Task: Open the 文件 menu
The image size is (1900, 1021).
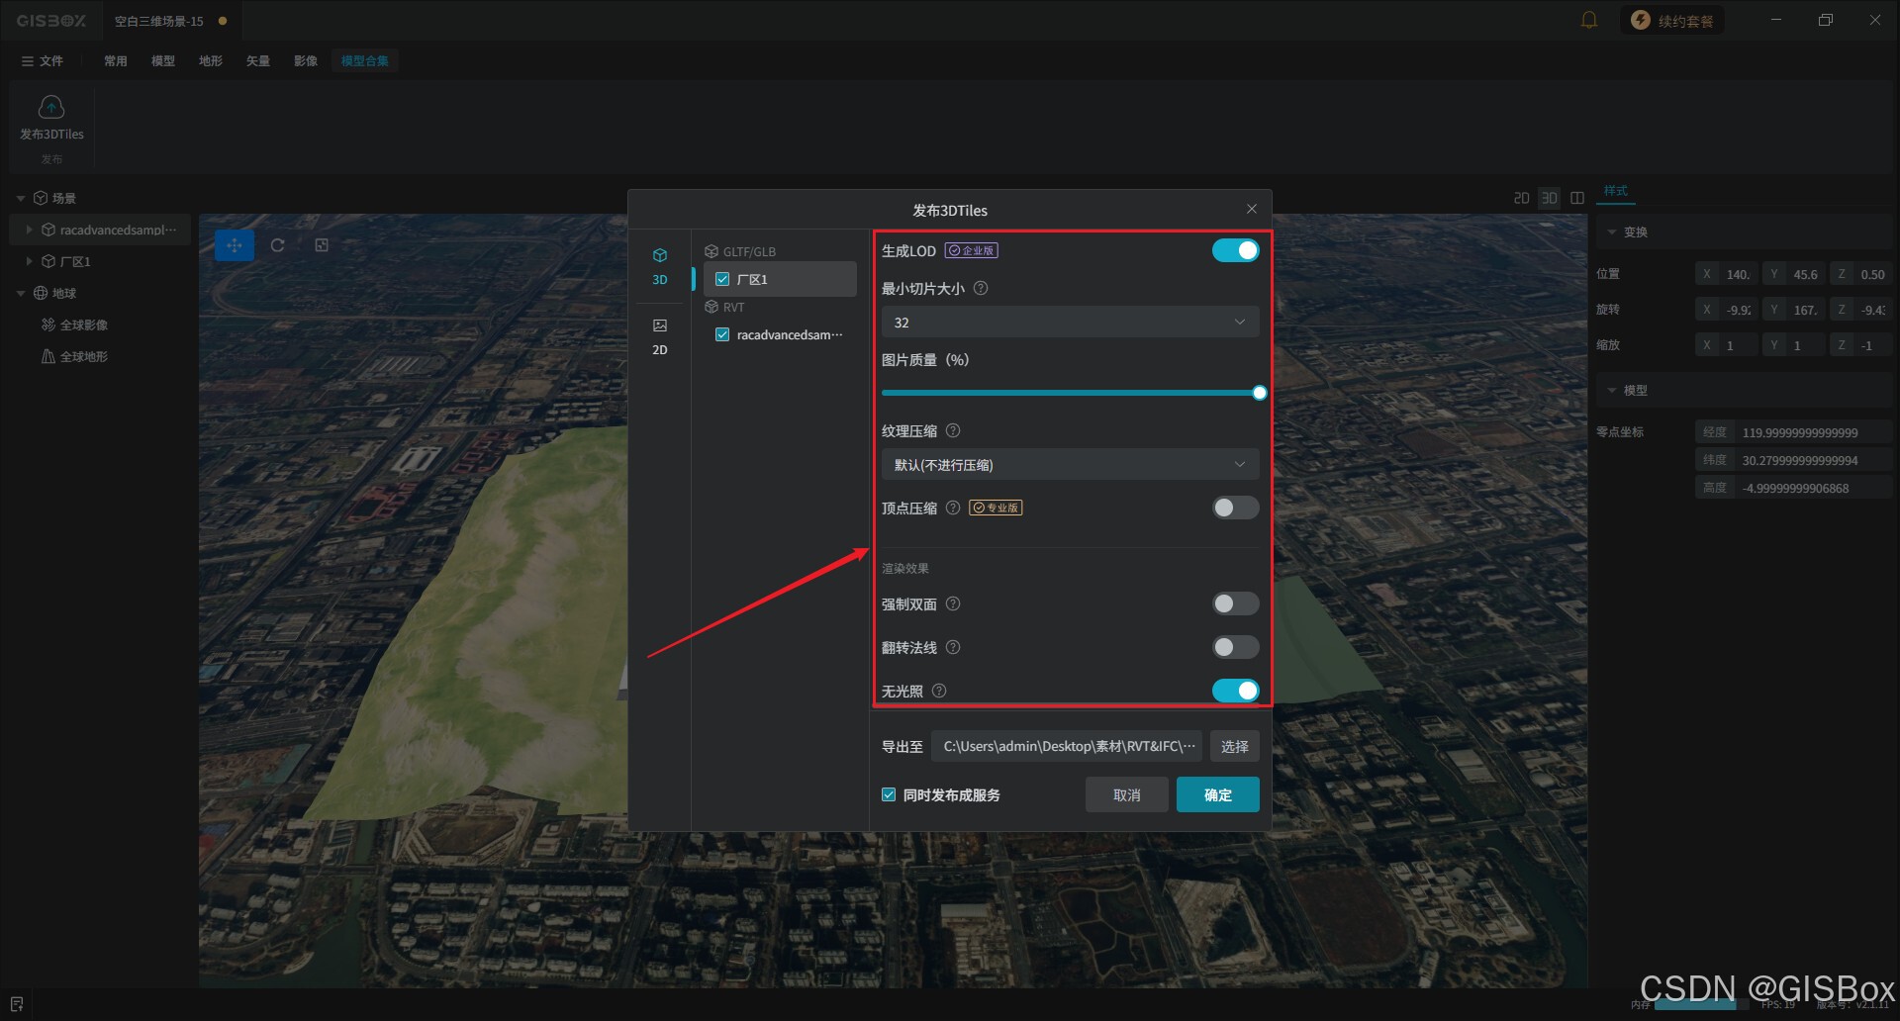Action: point(43,60)
